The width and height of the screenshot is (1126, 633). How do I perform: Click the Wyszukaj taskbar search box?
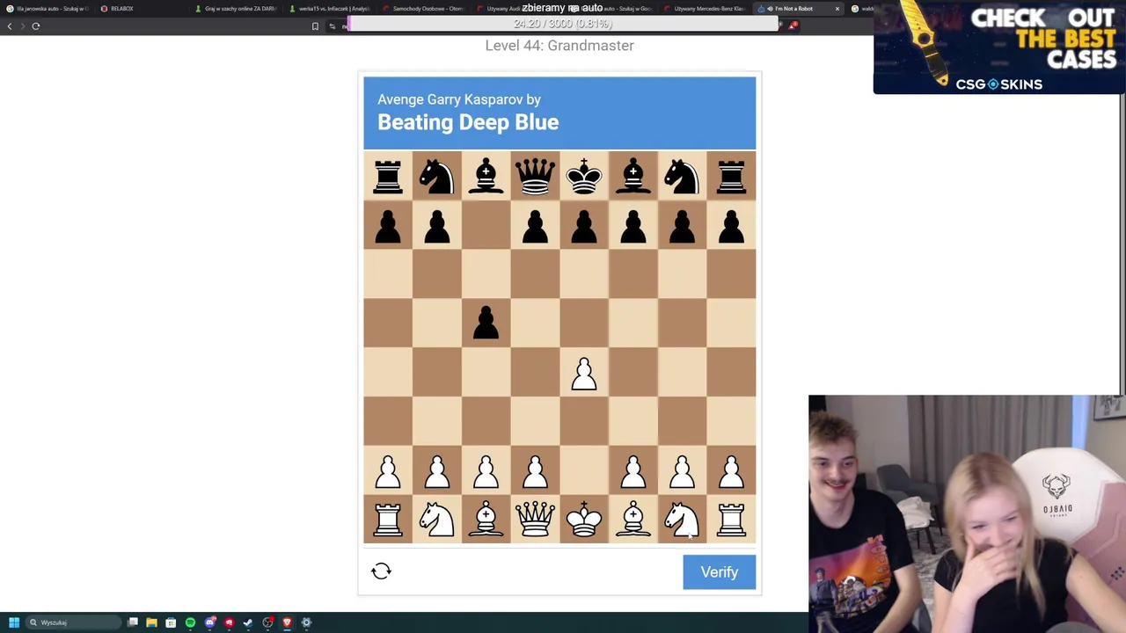(72, 622)
